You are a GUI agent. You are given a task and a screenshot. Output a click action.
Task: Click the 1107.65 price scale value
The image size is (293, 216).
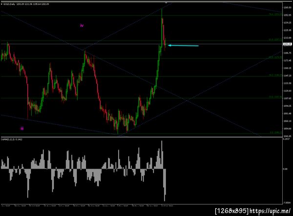[x=288, y=98]
